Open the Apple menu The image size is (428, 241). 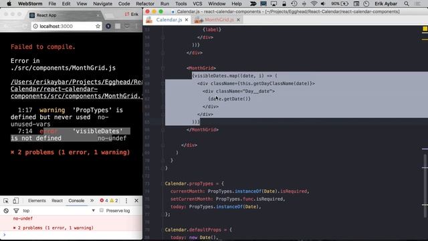pyautogui.click(x=9, y=3)
